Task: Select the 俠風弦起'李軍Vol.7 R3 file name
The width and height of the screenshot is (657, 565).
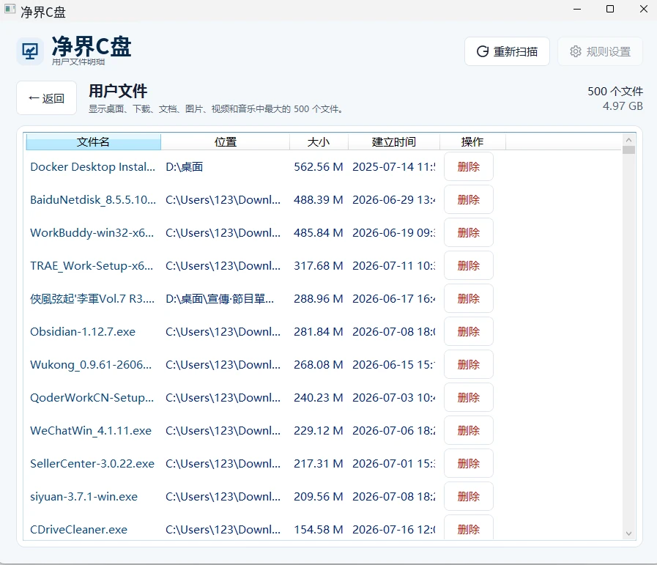Action: (x=92, y=298)
